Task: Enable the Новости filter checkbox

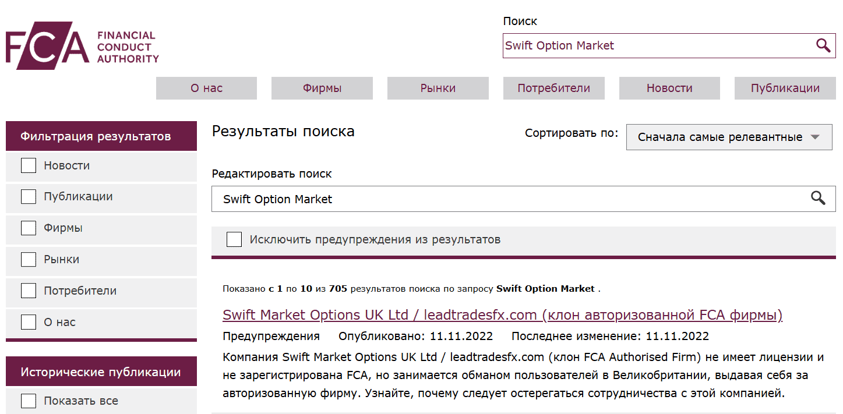Action: [28, 165]
